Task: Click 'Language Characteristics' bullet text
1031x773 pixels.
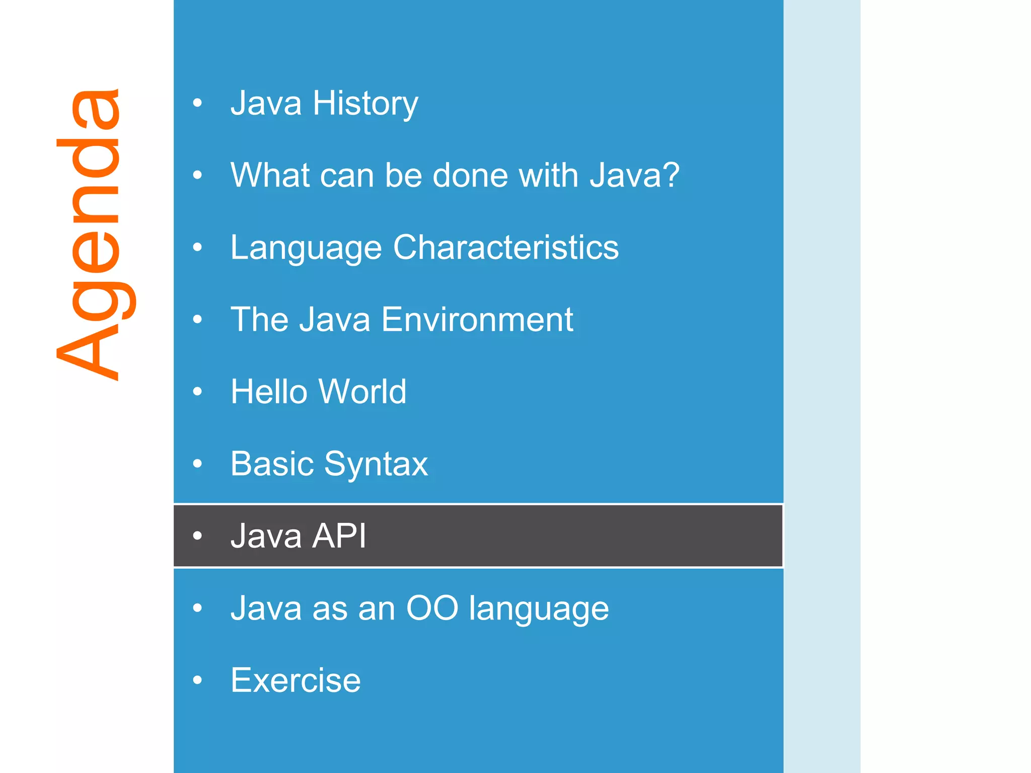Action: pos(425,248)
